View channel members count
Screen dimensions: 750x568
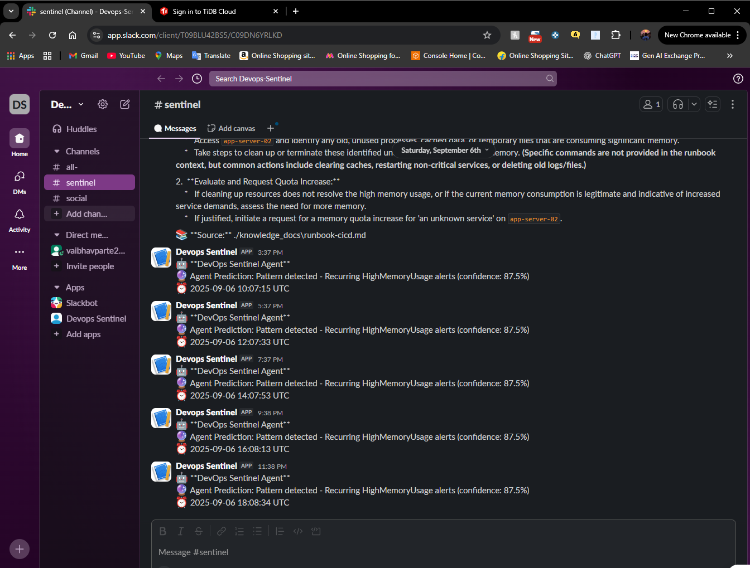[651, 104]
